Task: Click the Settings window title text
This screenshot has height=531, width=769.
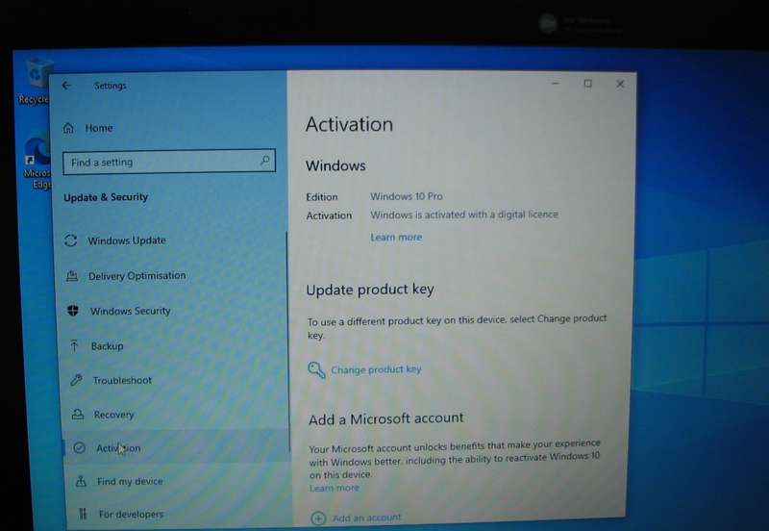Action: (x=110, y=86)
